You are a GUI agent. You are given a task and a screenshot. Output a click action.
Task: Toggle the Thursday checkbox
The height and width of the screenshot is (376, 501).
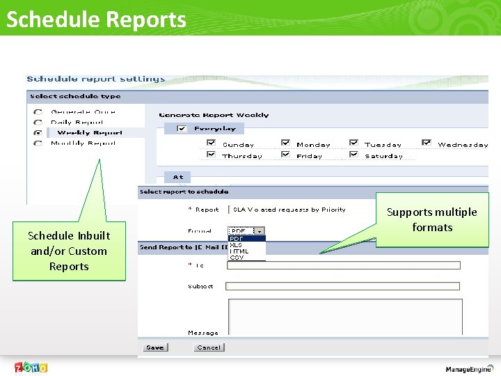(211, 155)
